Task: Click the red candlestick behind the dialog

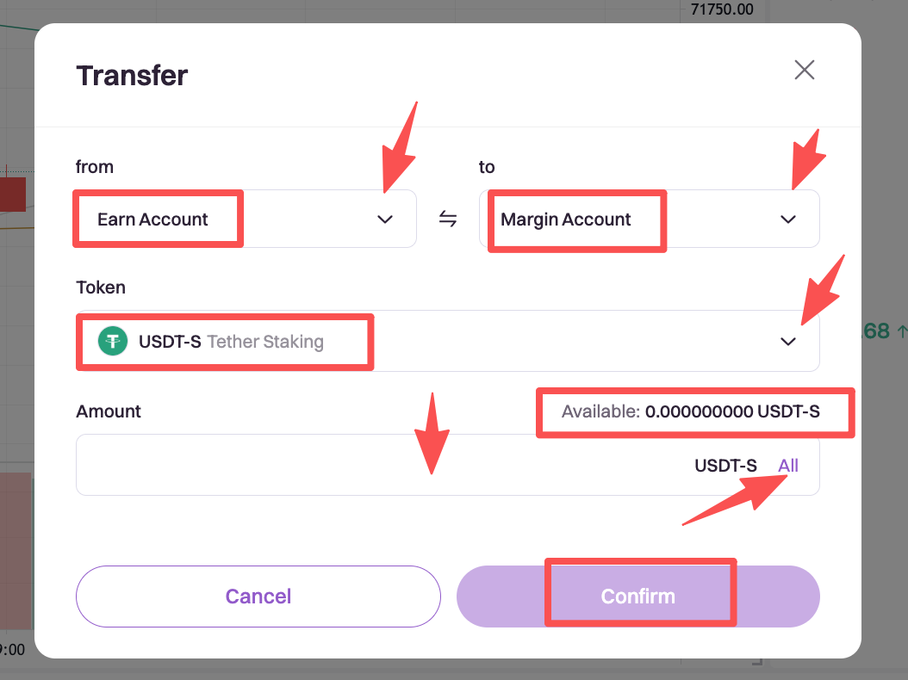Action: coord(13,195)
